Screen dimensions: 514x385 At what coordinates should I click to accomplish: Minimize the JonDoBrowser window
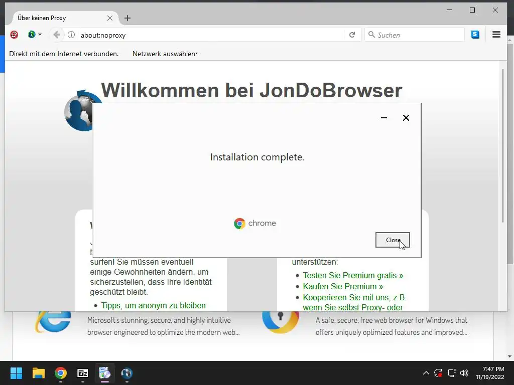449,10
